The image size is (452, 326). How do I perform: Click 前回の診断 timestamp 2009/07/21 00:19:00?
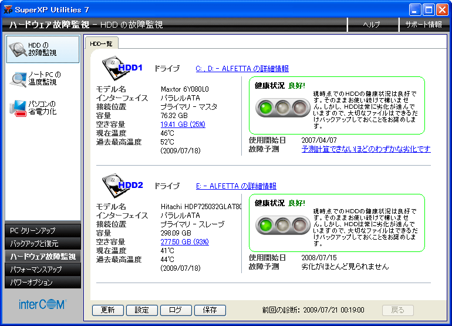[334, 310]
